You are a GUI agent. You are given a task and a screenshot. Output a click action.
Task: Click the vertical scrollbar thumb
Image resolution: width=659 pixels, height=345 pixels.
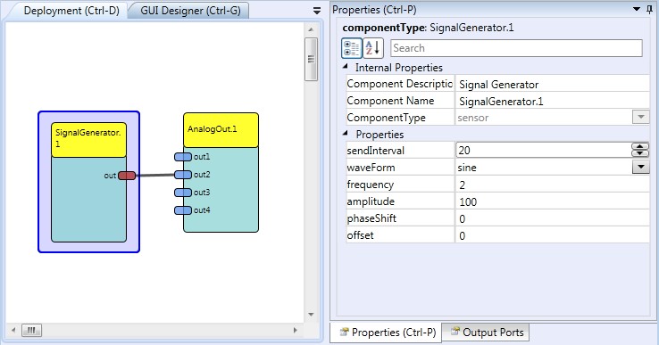pos(311,59)
